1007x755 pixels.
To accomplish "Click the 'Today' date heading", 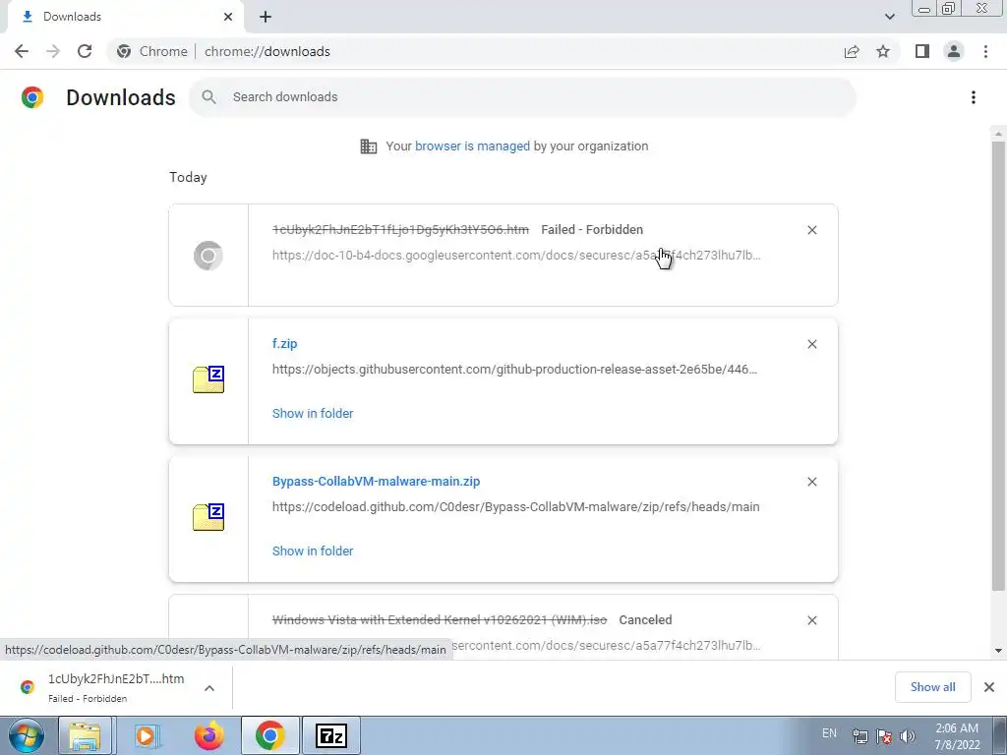I will [188, 177].
